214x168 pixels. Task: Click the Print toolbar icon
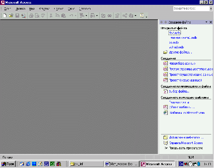(31, 16)
